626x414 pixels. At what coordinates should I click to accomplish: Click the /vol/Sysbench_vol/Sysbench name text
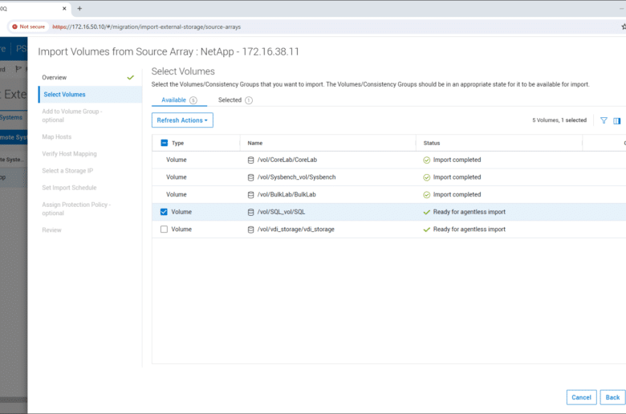click(x=297, y=177)
